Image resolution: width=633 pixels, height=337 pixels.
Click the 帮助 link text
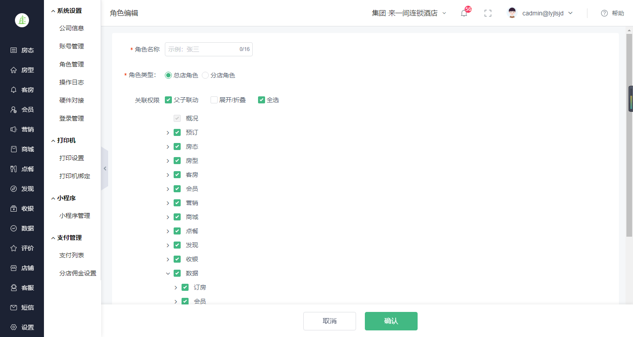pyautogui.click(x=618, y=13)
